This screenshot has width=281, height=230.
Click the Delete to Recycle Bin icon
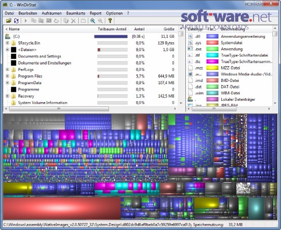point(66,21)
